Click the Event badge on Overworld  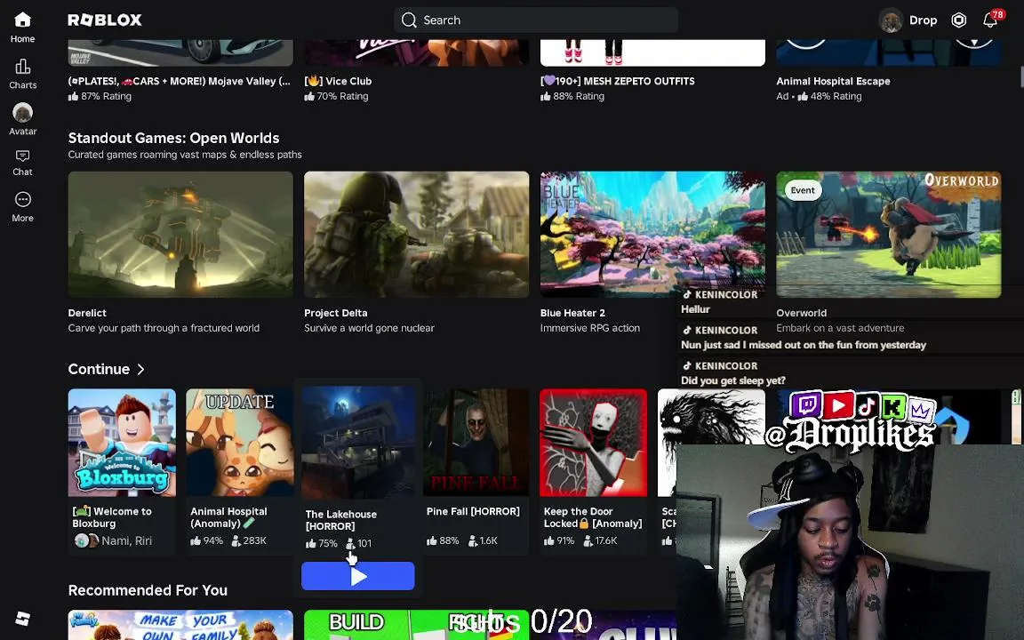tap(803, 190)
